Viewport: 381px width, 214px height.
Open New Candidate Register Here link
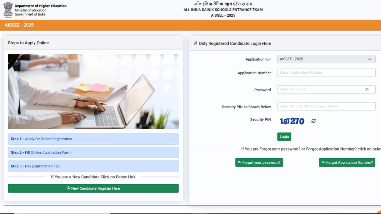93,188
